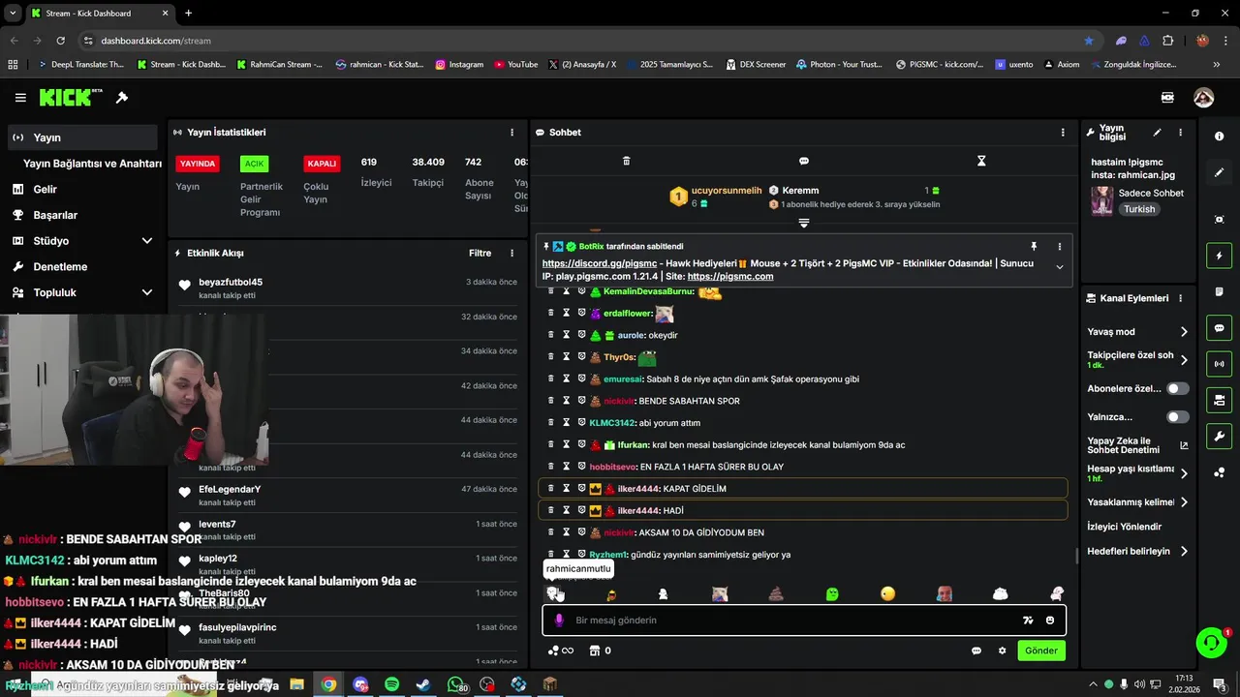
Task: Click the trash icon in the Sohbet toolbar
Action: [x=626, y=161]
